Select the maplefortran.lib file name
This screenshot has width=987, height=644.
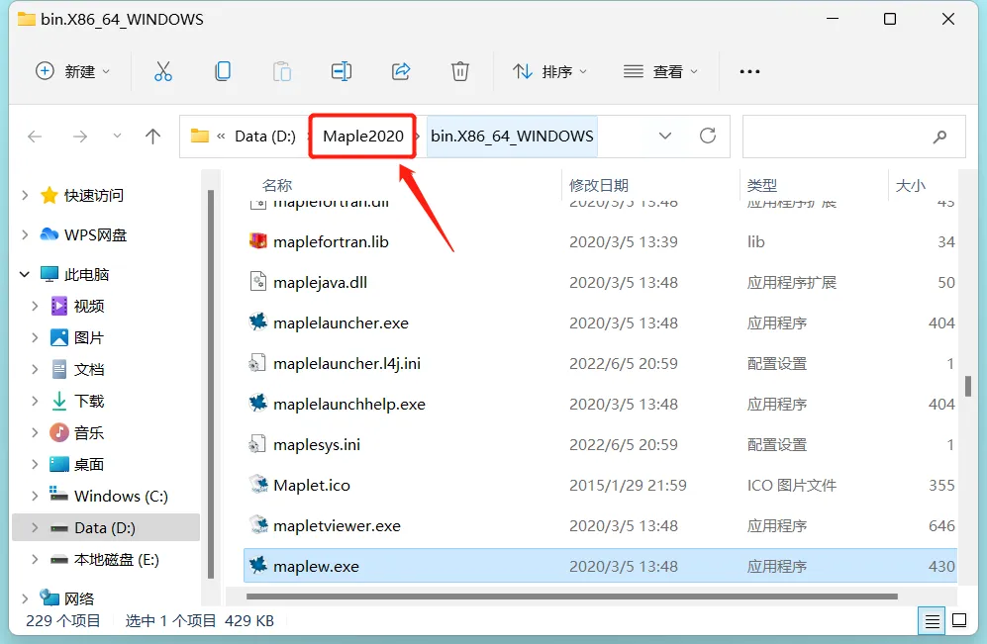pyautogui.click(x=331, y=241)
